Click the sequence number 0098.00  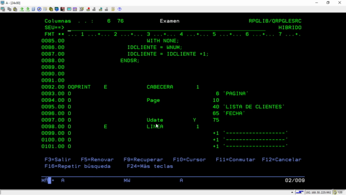[x=53, y=127]
